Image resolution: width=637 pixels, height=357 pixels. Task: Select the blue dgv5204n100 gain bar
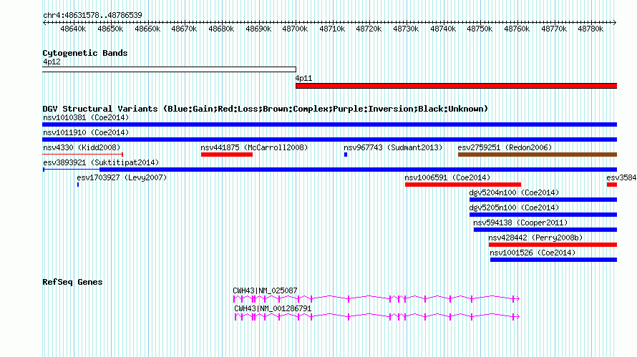(543, 200)
